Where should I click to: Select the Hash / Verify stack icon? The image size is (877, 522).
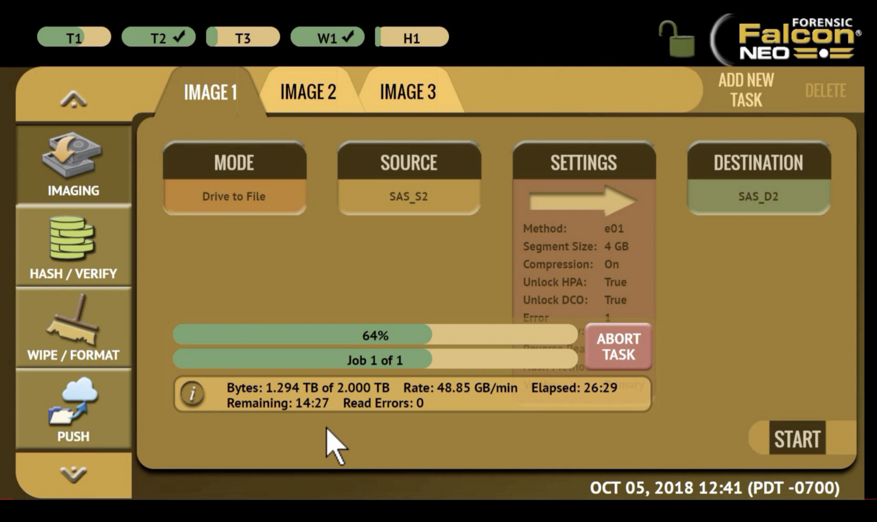(x=72, y=238)
